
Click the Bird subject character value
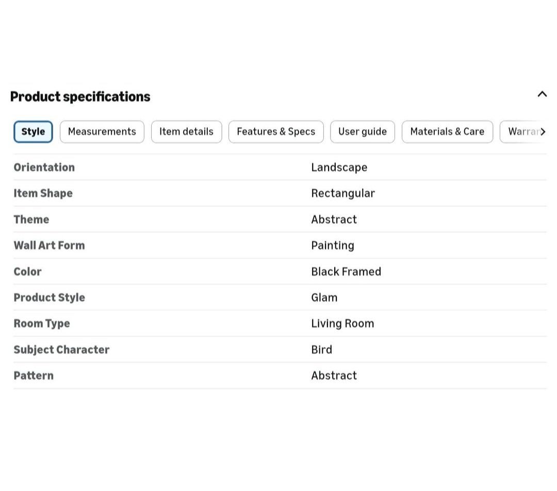[x=321, y=349]
